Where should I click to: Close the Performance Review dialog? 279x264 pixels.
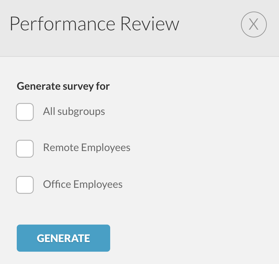254,25
